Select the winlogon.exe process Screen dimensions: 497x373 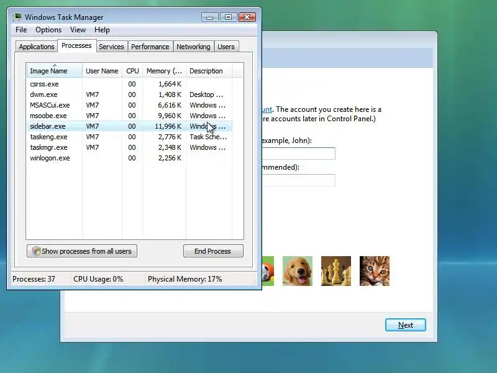click(129, 158)
